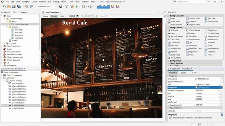
Task: Select jLabel2 in the Navigator tree
Action: (18, 103)
